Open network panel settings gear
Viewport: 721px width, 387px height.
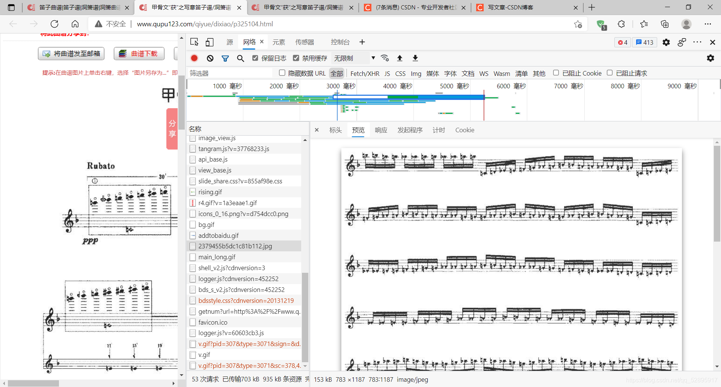coord(710,58)
